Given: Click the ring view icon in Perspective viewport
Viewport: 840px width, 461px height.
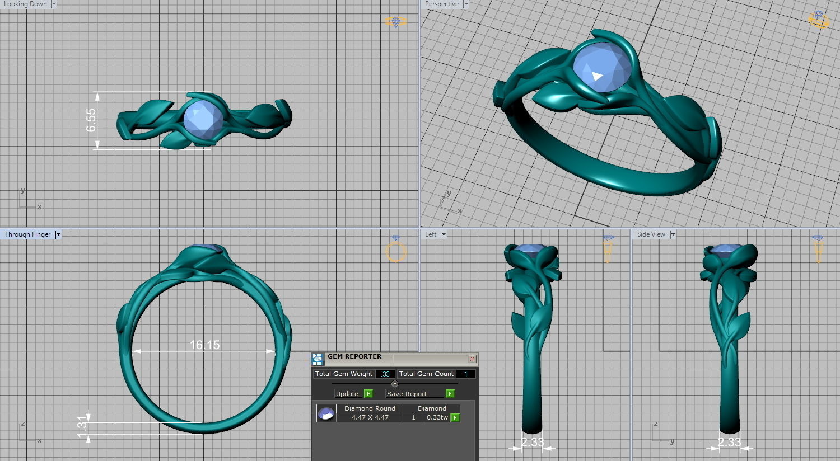Looking at the screenshot, I should (x=819, y=20).
